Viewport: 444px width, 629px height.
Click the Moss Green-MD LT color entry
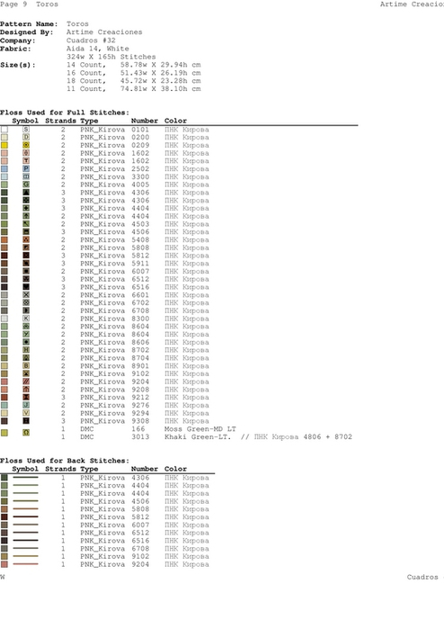pyautogui.click(x=200, y=429)
